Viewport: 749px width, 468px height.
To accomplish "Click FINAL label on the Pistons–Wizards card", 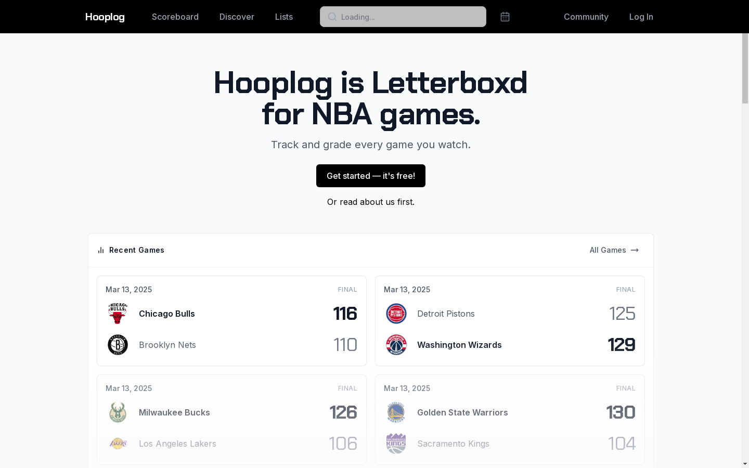I will (x=626, y=290).
